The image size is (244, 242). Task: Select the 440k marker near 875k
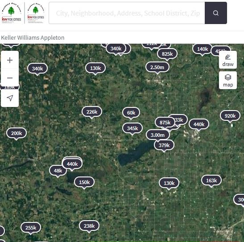[199, 124]
